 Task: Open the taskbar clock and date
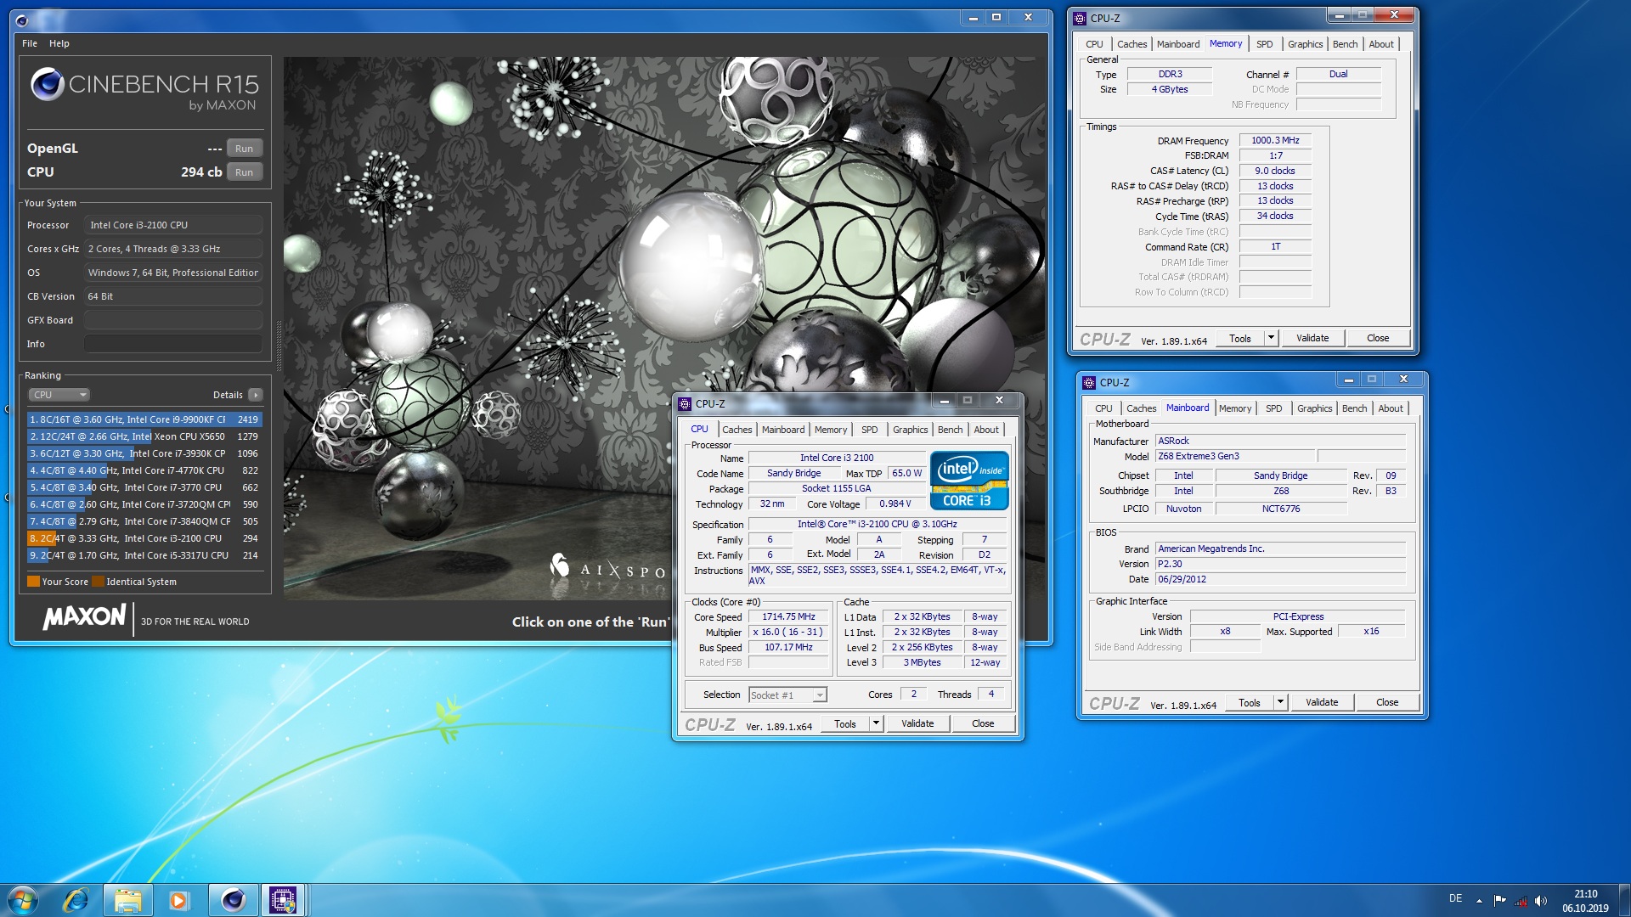(1585, 901)
